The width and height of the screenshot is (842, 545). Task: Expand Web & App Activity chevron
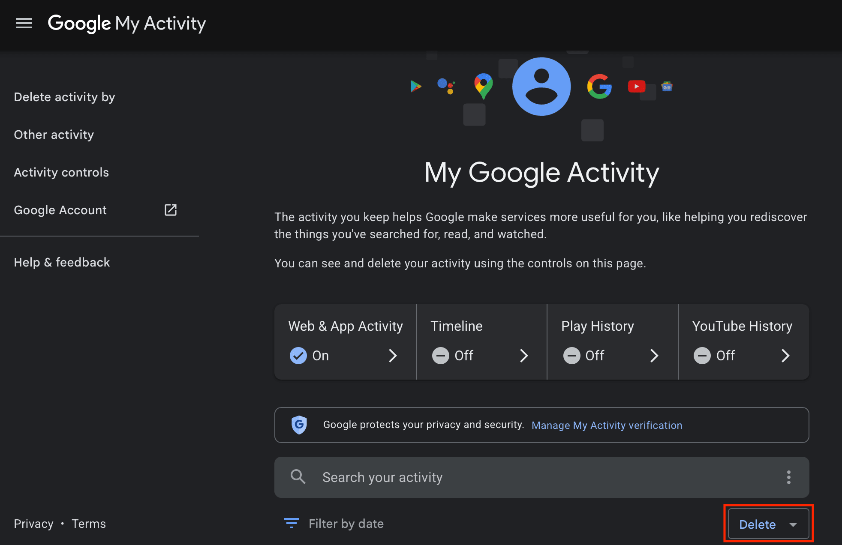[393, 356]
